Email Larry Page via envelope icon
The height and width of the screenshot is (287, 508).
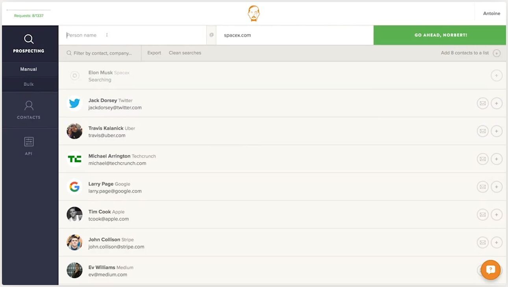482,187
